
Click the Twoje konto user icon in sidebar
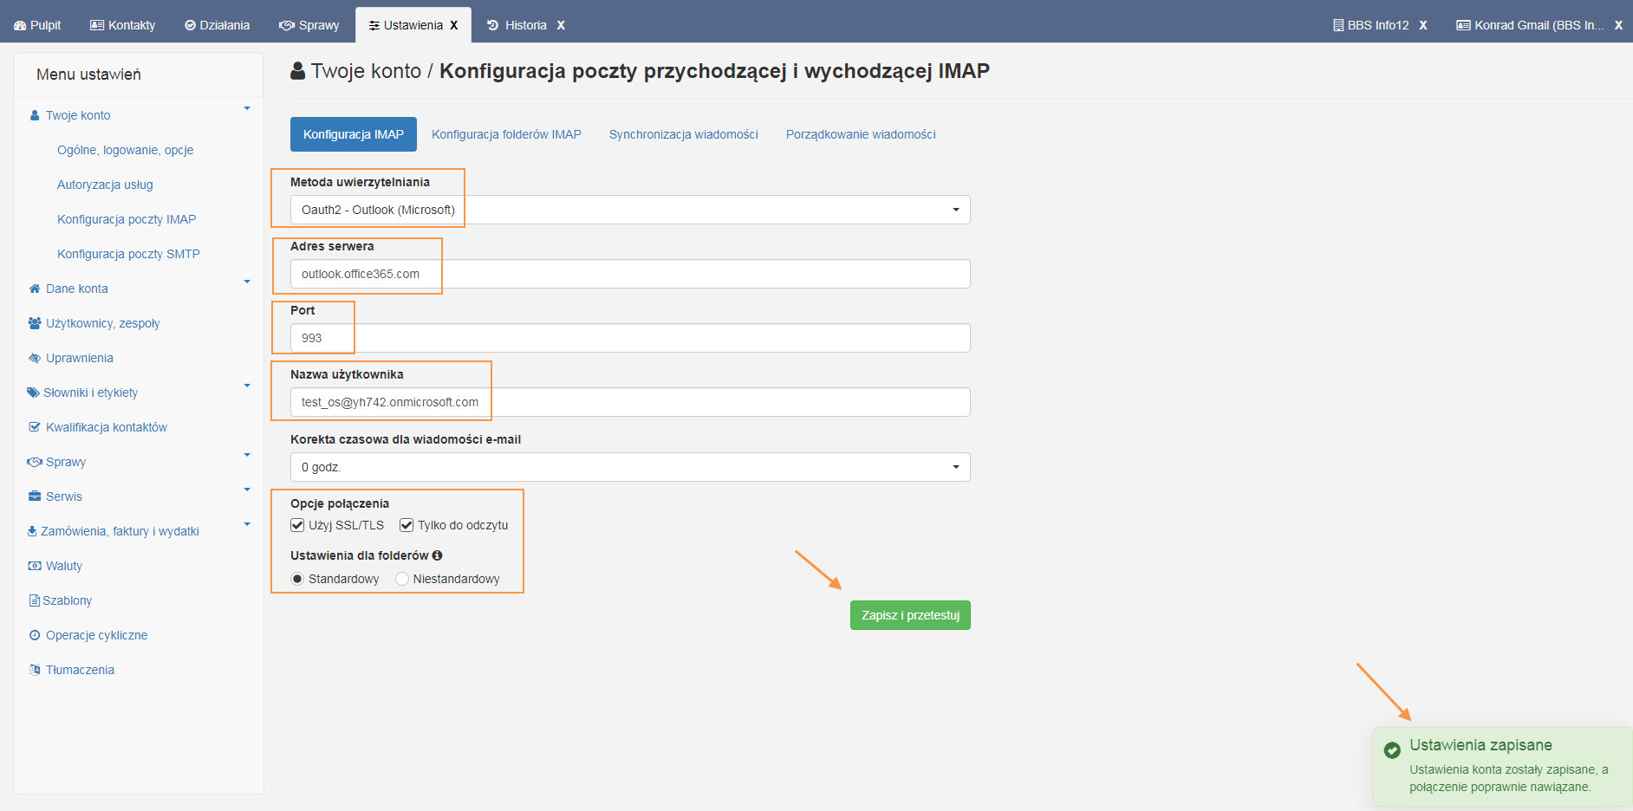click(35, 115)
